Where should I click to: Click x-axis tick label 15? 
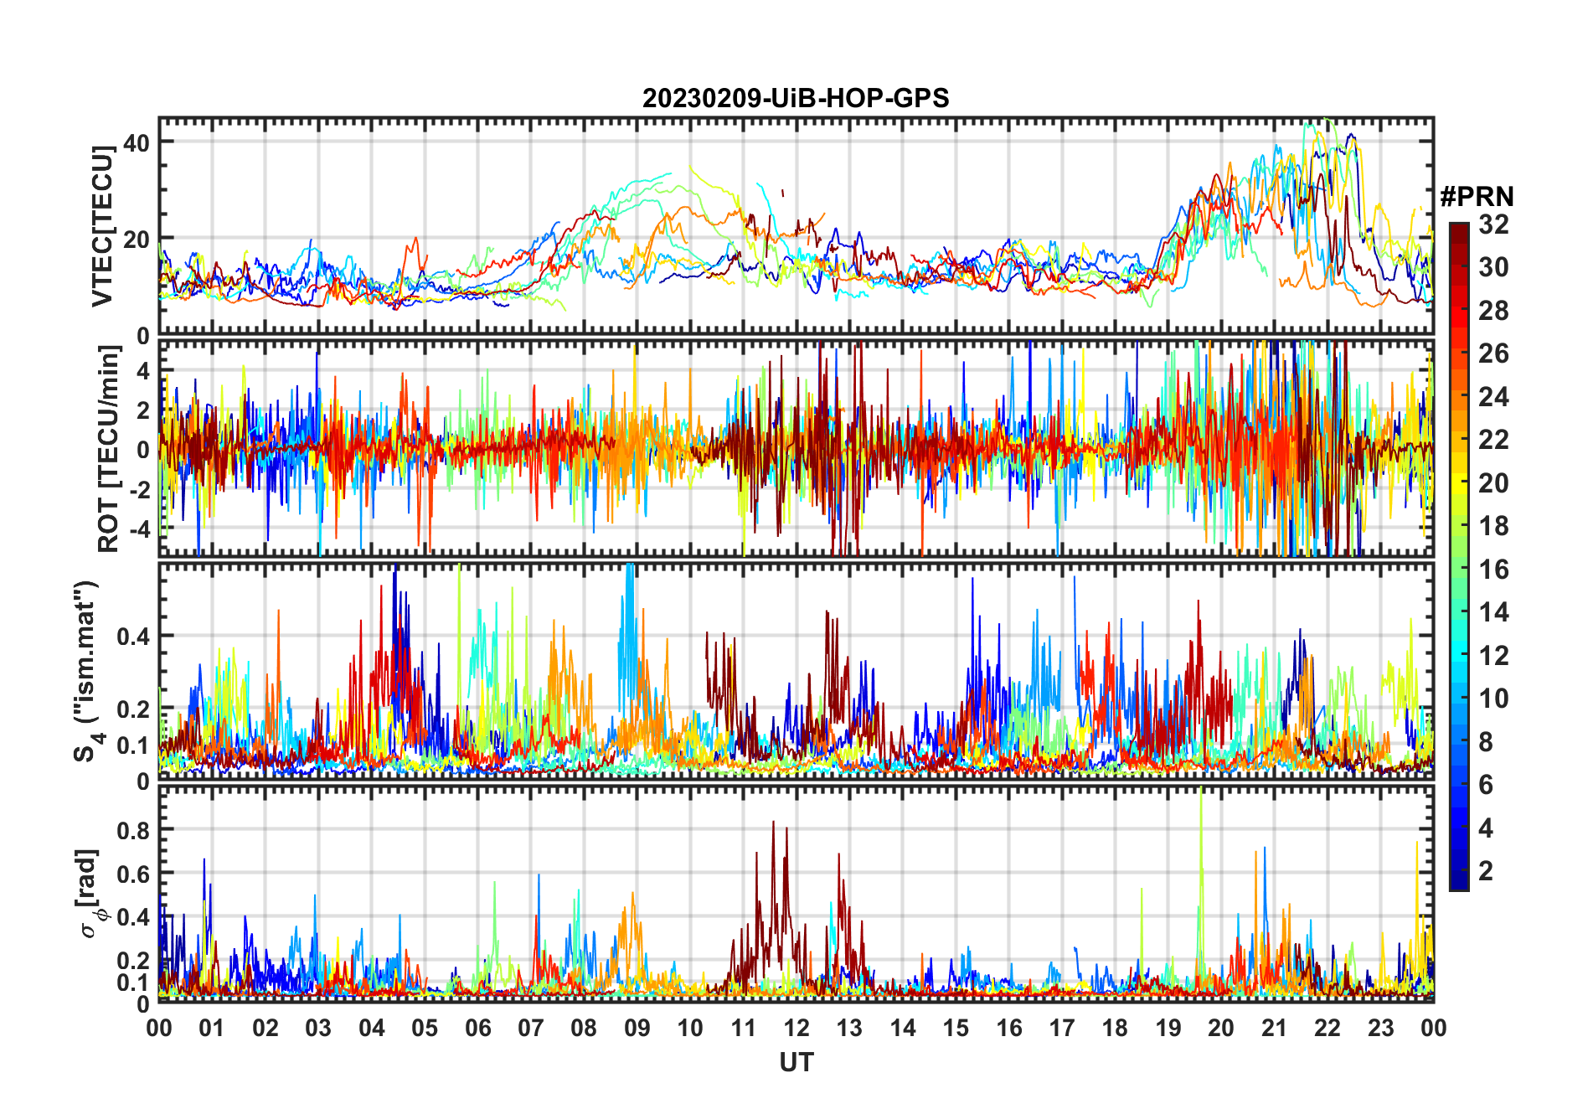pos(956,1028)
